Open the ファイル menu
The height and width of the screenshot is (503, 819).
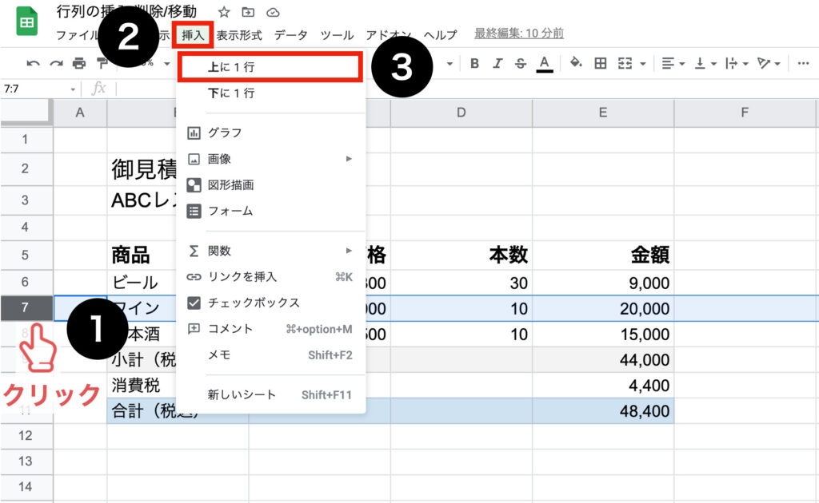pyautogui.click(x=78, y=35)
